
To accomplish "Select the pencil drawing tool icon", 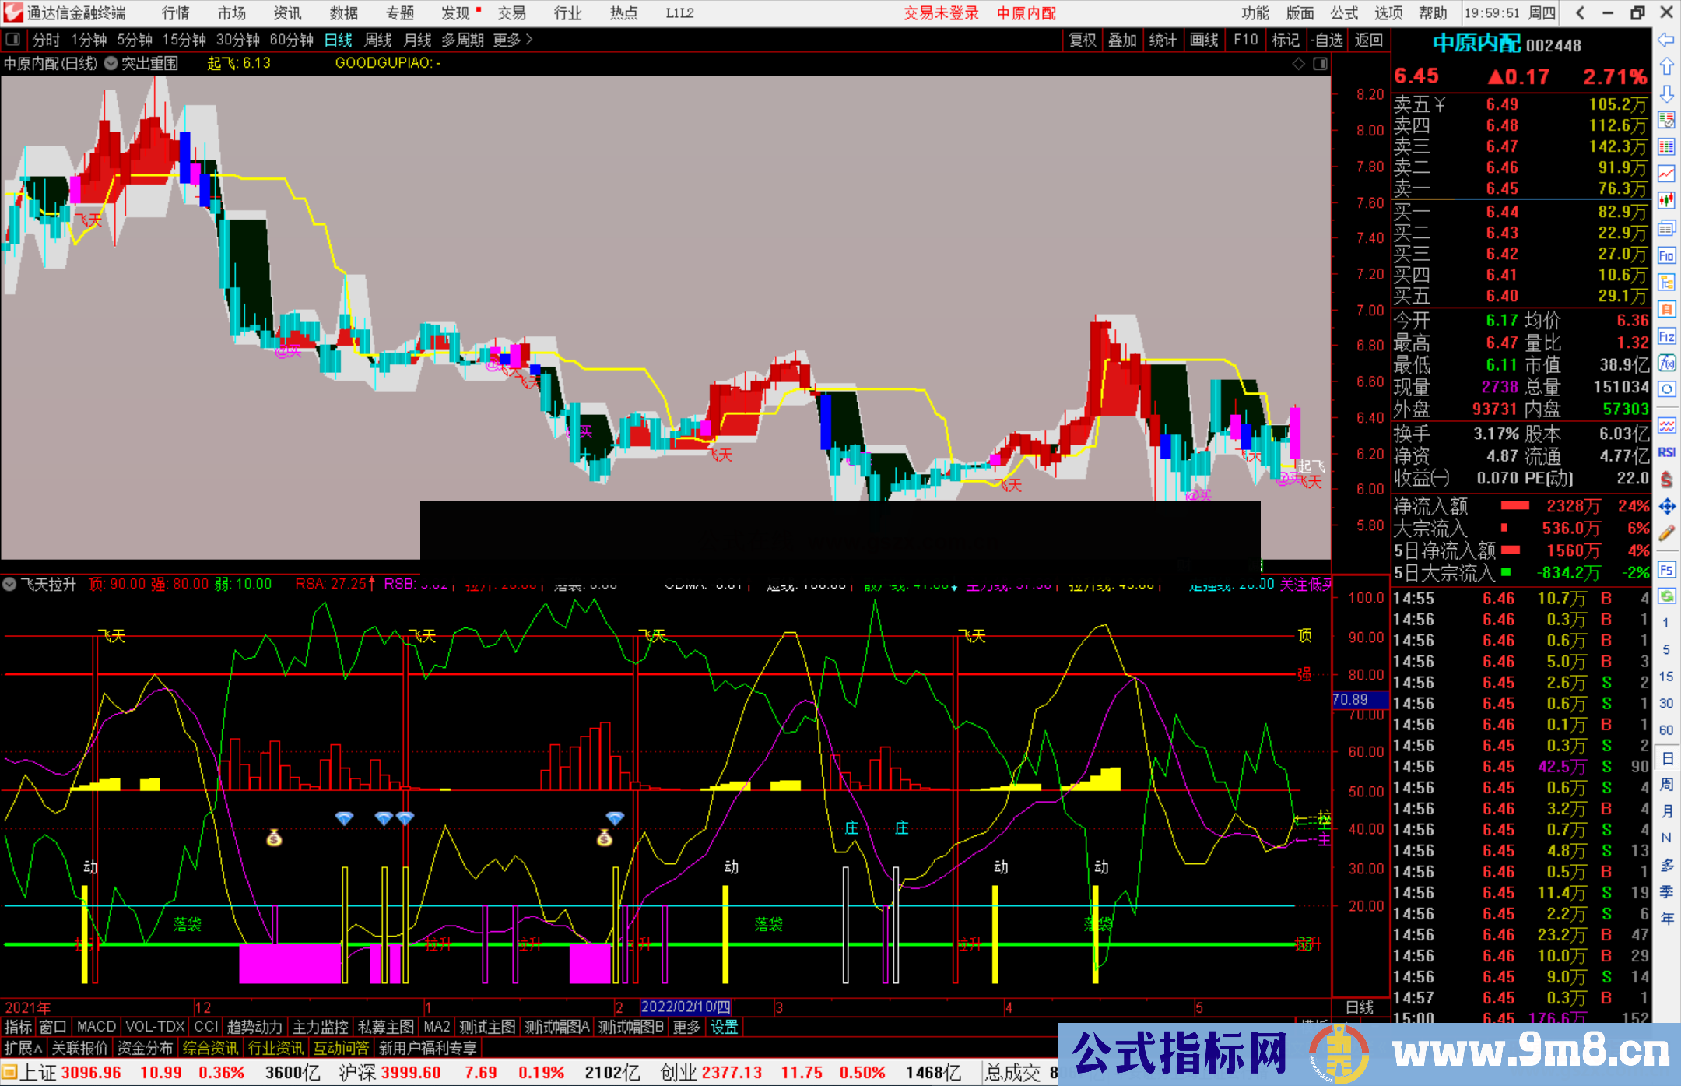I will 1666,533.
